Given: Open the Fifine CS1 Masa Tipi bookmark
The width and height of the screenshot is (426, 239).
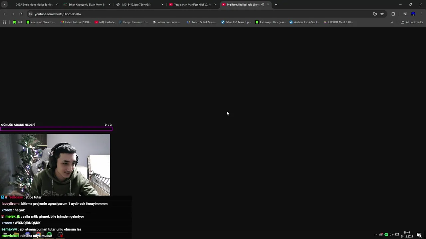Looking at the screenshot, I should tap(236, 22).
